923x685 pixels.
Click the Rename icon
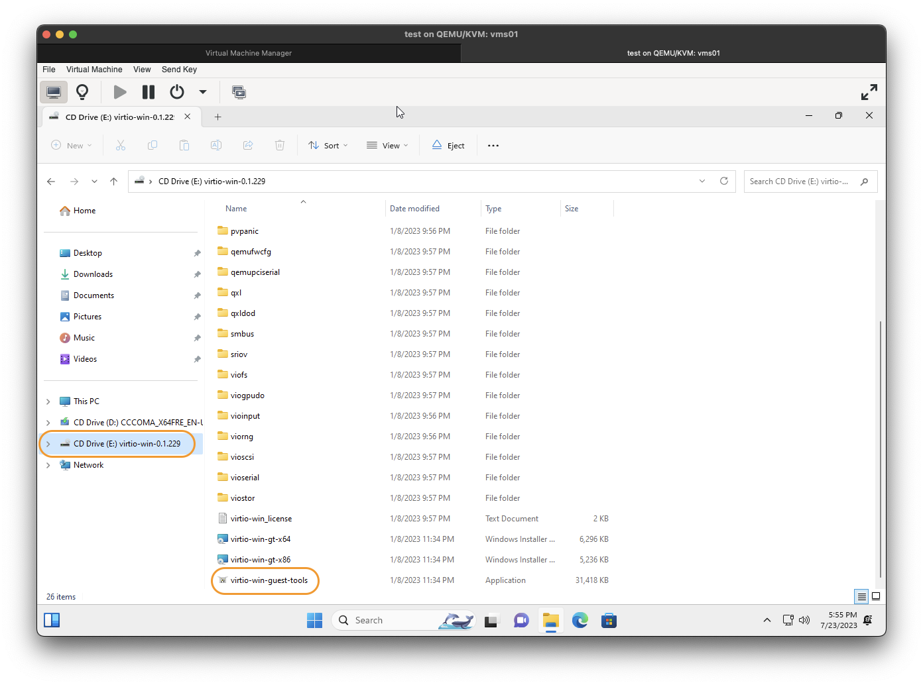216,146
